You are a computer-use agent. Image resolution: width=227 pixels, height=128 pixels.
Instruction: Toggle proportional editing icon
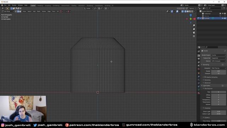click(106, 9)
